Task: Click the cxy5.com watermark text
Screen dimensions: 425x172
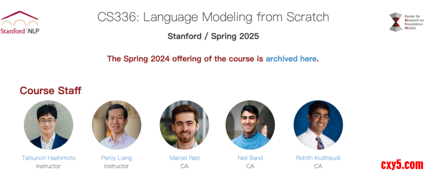Action: [402, 165]
